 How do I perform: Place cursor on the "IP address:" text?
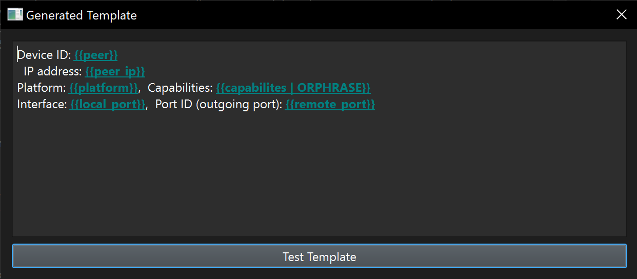click(53, 71)
